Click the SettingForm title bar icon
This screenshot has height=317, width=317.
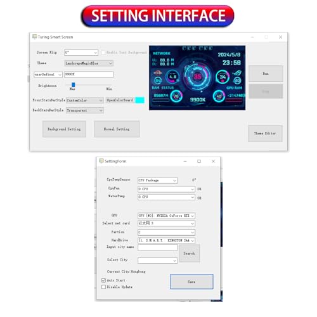tap(101, 161)
